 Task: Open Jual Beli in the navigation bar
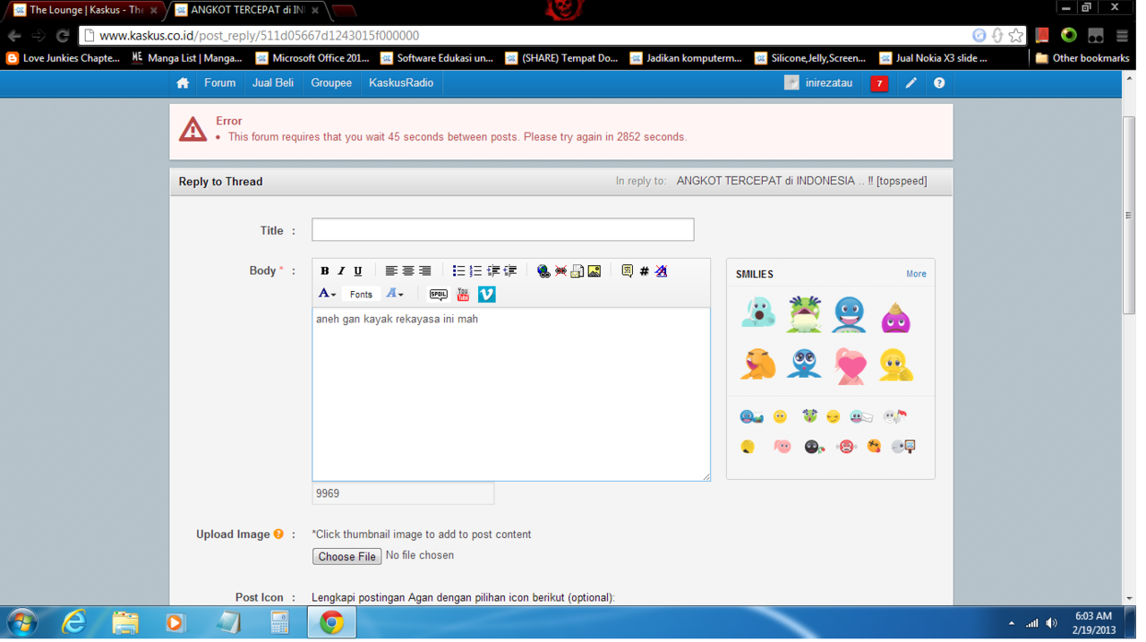[x=273, y=83]
